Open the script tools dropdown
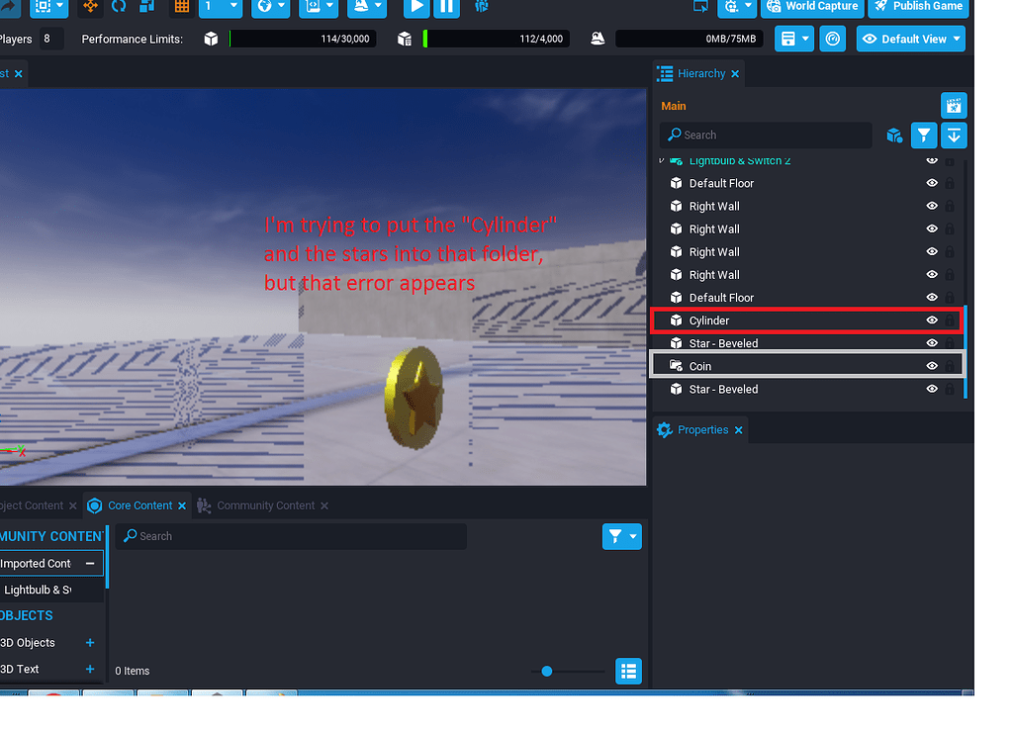Image resolution: width=1013 pixels, height=731 pixels. [320, 7]
